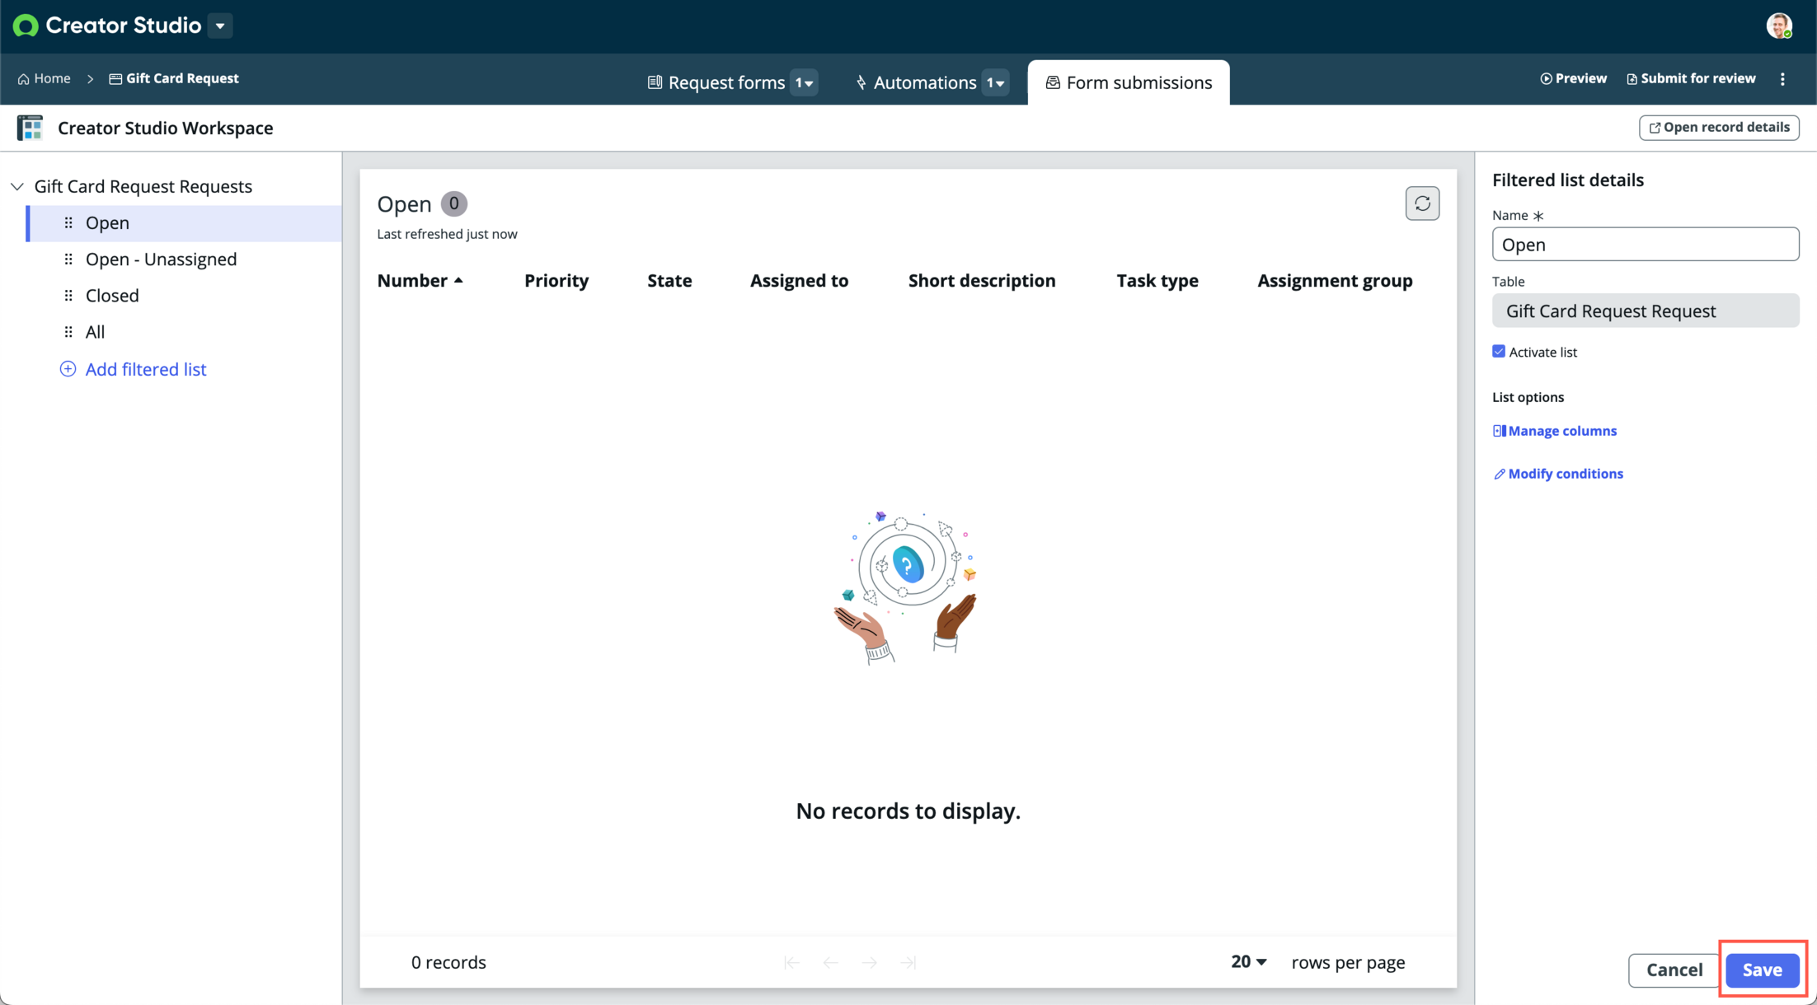The image size is (1817, 1005).
Task: Click the Table field Gift Card Request Request
Action: point(1645,311)
